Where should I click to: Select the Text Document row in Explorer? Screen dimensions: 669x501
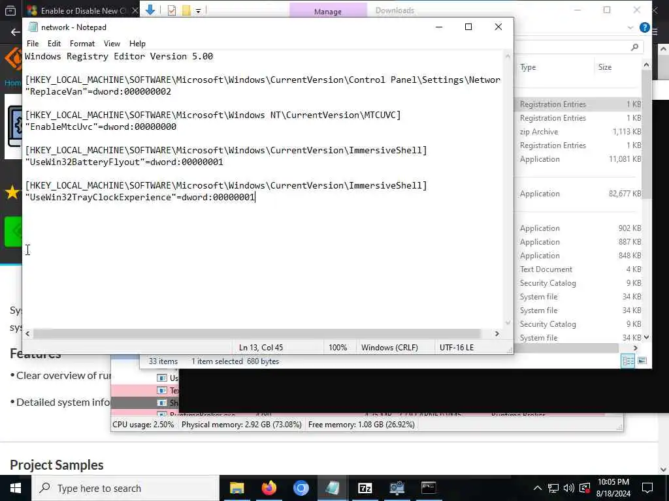point(579,269)
